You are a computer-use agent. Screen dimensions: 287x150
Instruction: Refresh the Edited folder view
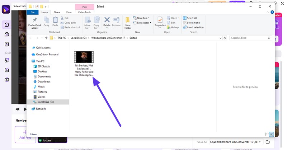(x=225, y=38)
